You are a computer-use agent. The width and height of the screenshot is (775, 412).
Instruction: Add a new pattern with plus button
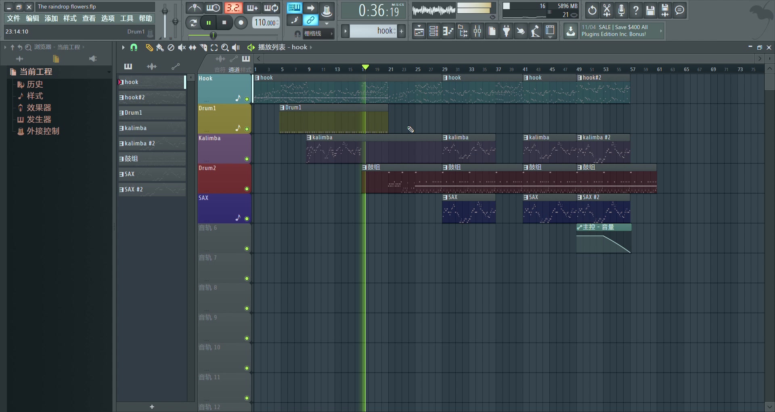402,31
